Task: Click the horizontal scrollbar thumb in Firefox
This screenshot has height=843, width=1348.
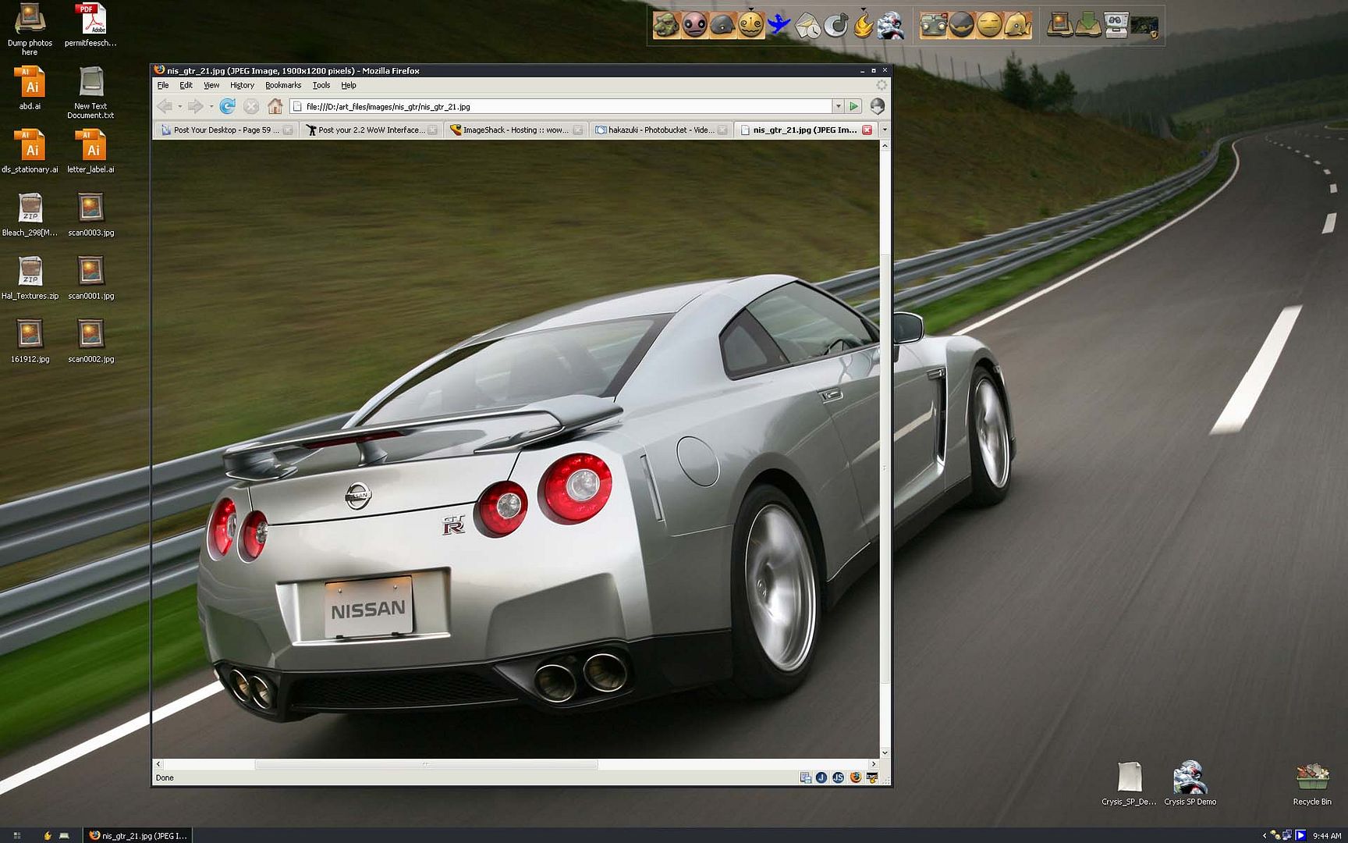Action: tap(426, 764)
